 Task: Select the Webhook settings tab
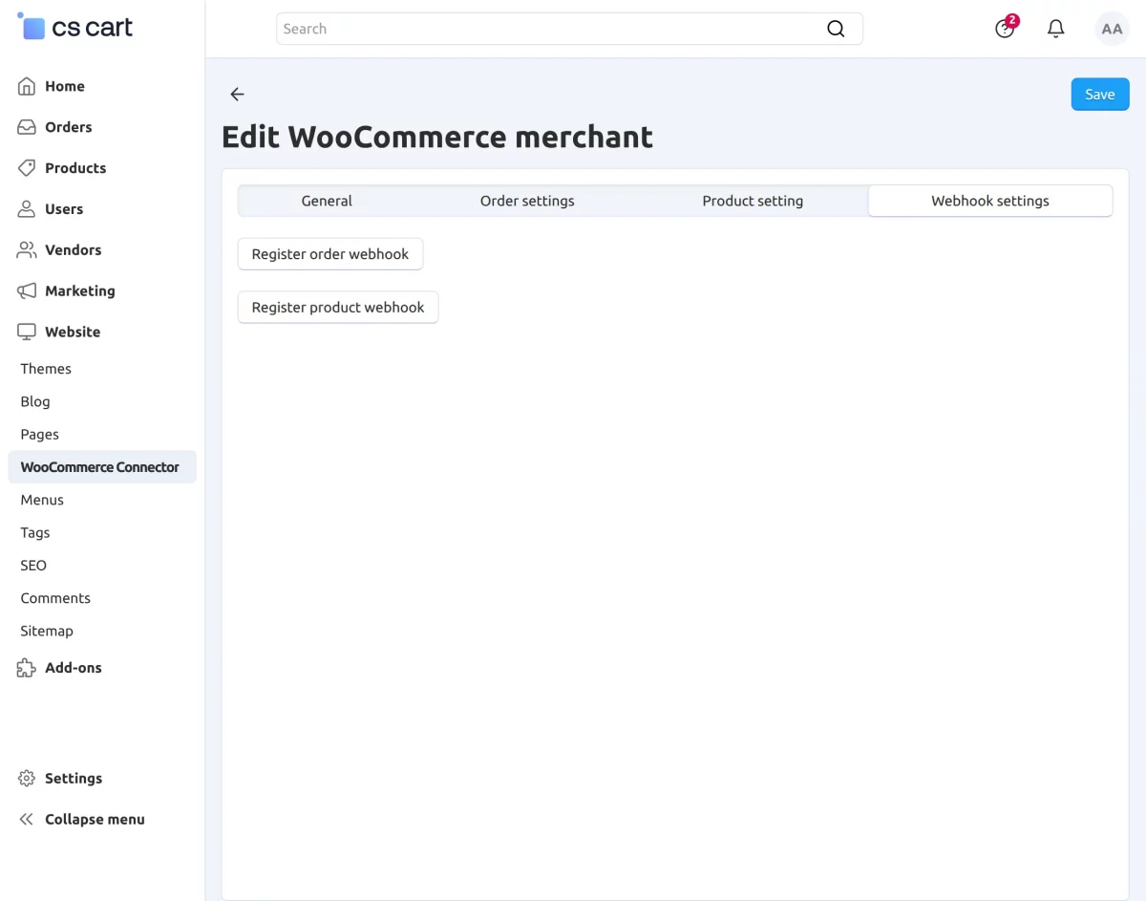990,201
